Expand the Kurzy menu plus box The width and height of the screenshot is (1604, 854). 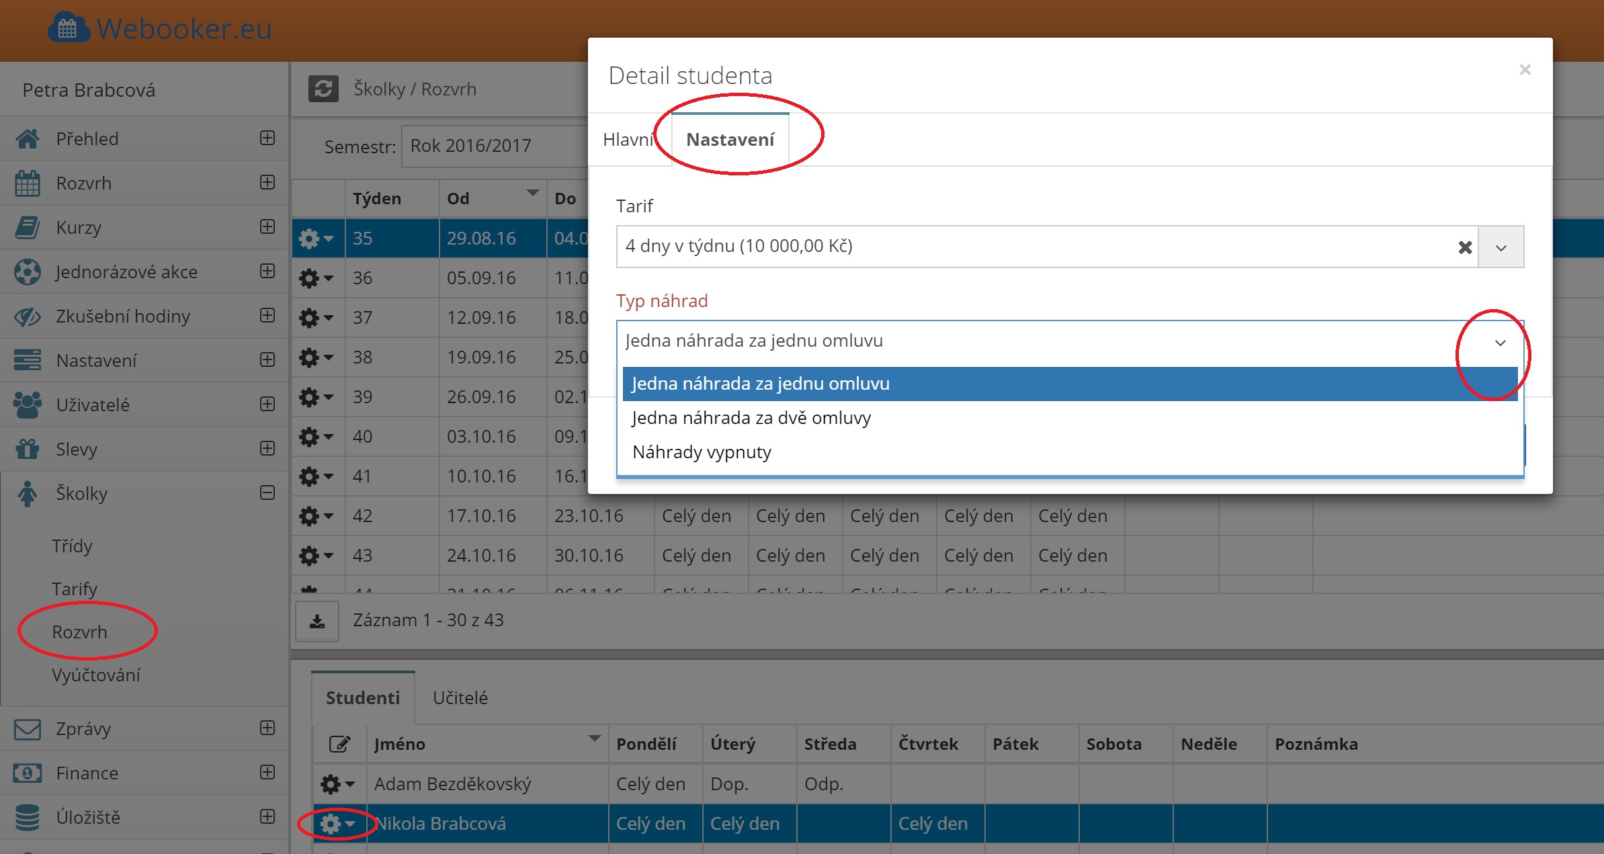tap(267, 226)
